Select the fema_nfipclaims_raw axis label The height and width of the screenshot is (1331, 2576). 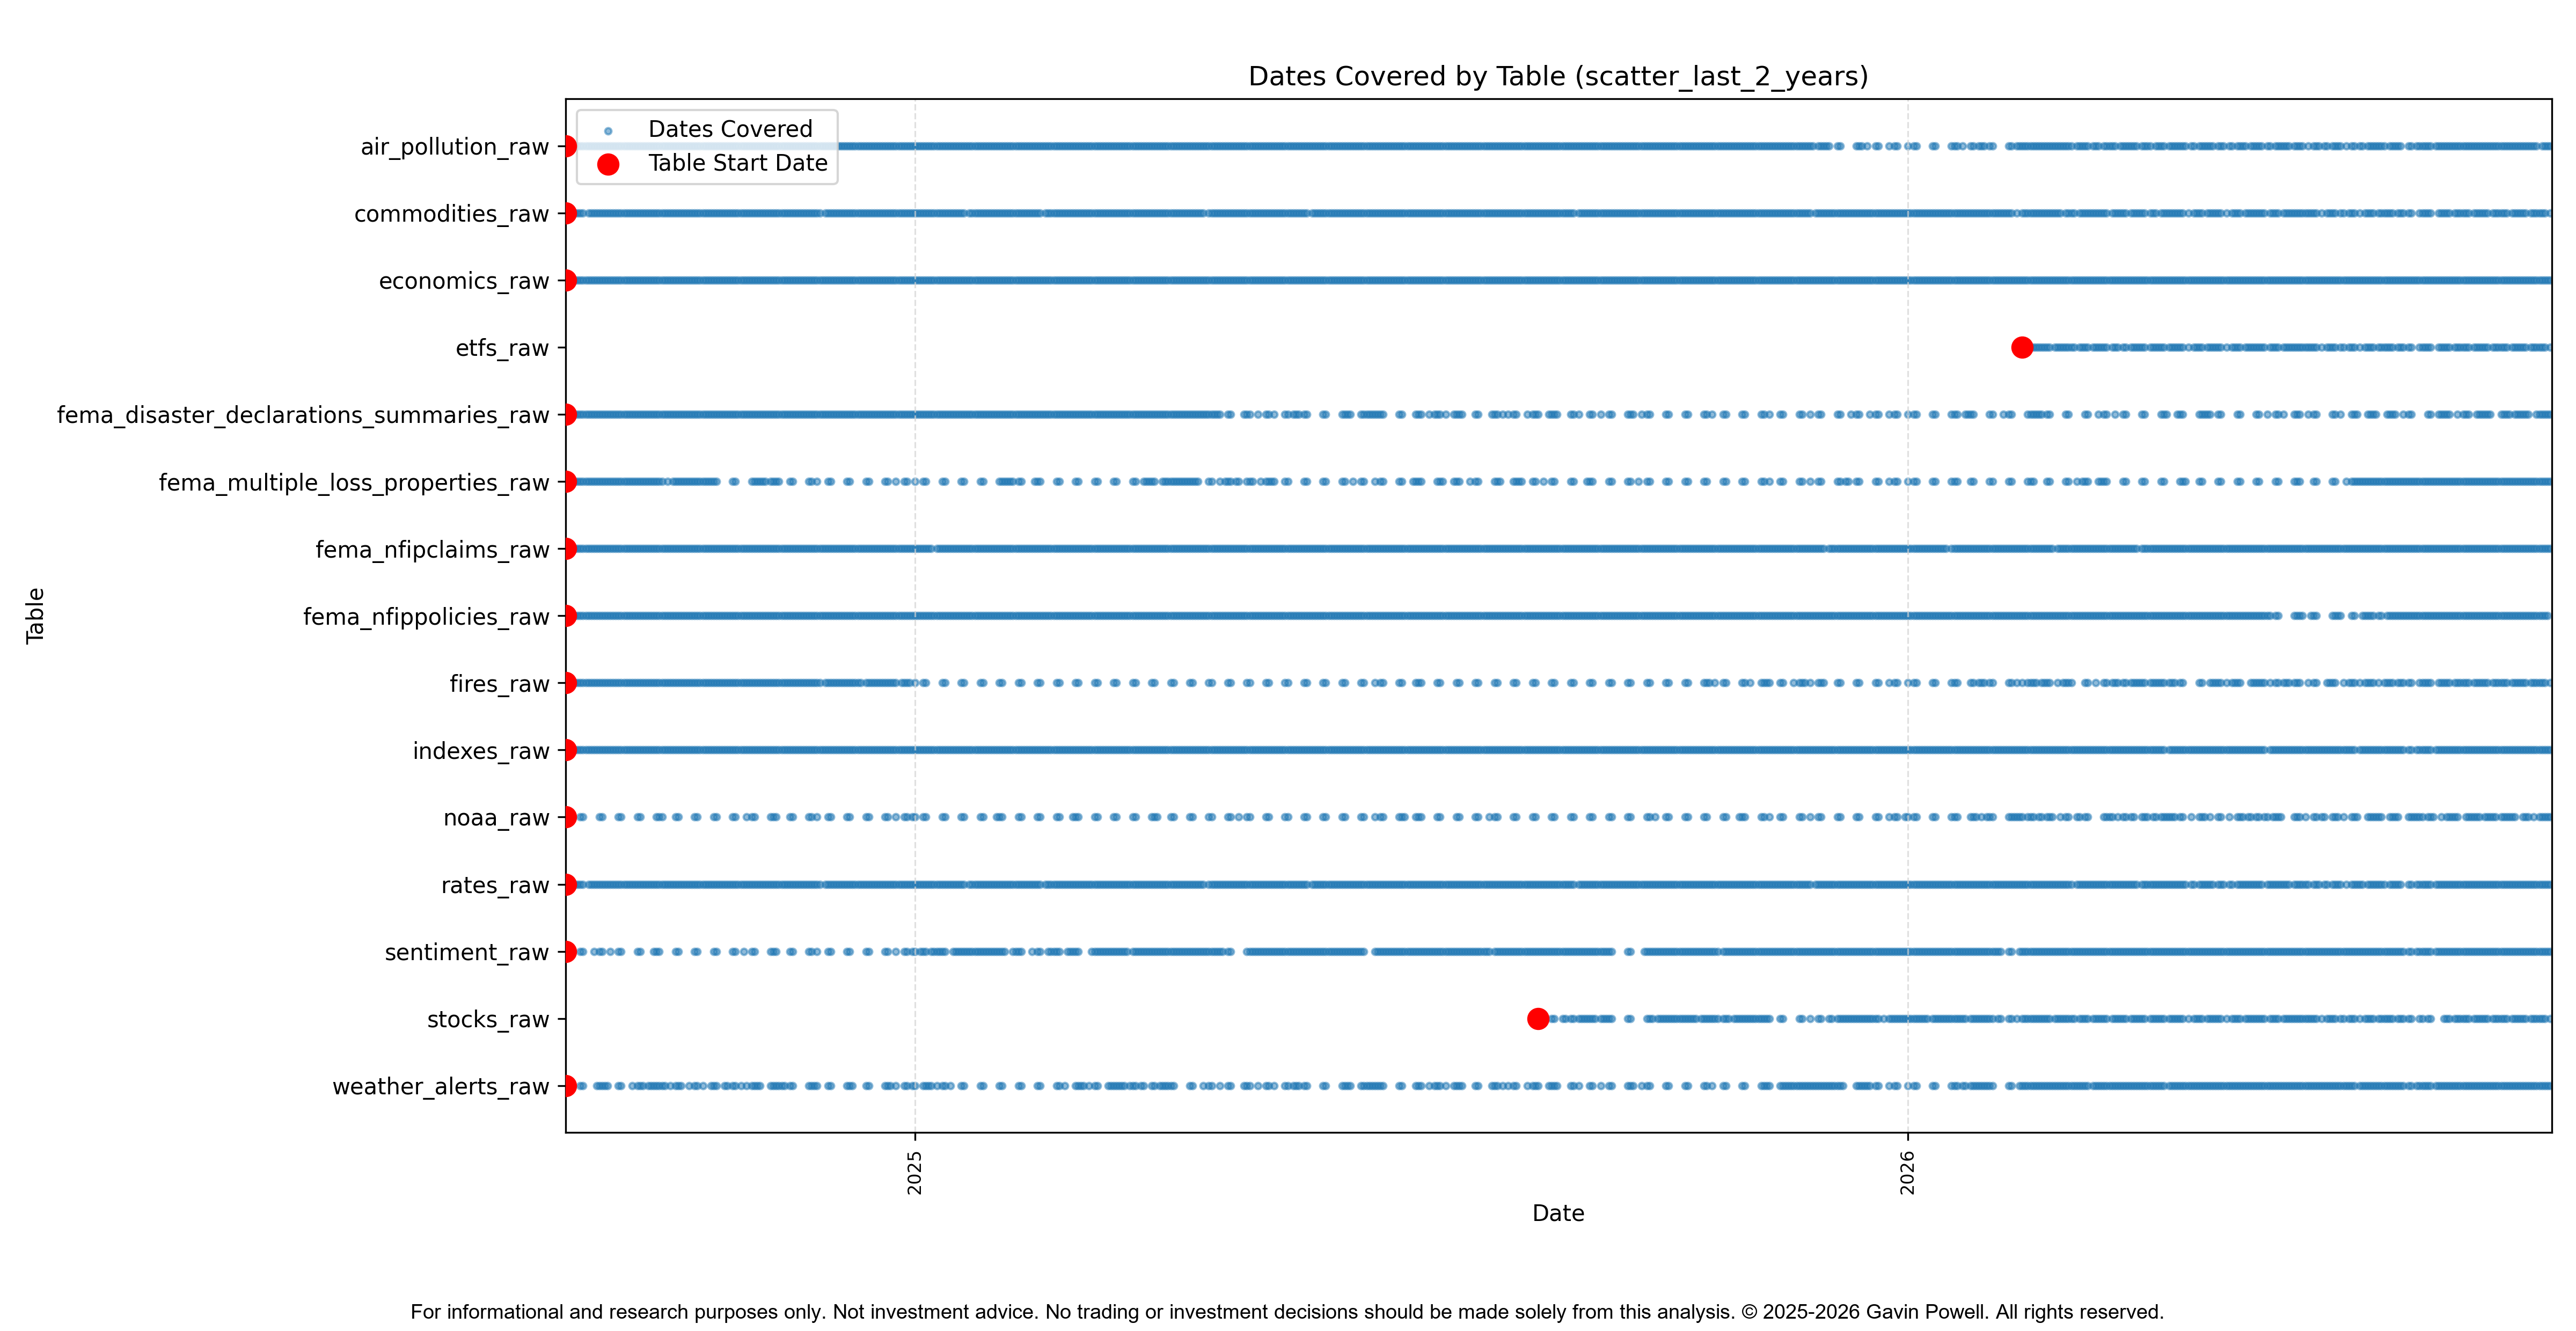[433, 550]
